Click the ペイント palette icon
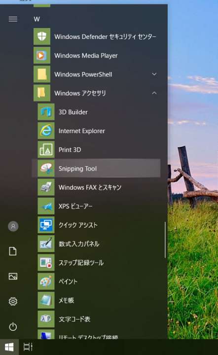This screenshot has height=355, width=218. 46,281
